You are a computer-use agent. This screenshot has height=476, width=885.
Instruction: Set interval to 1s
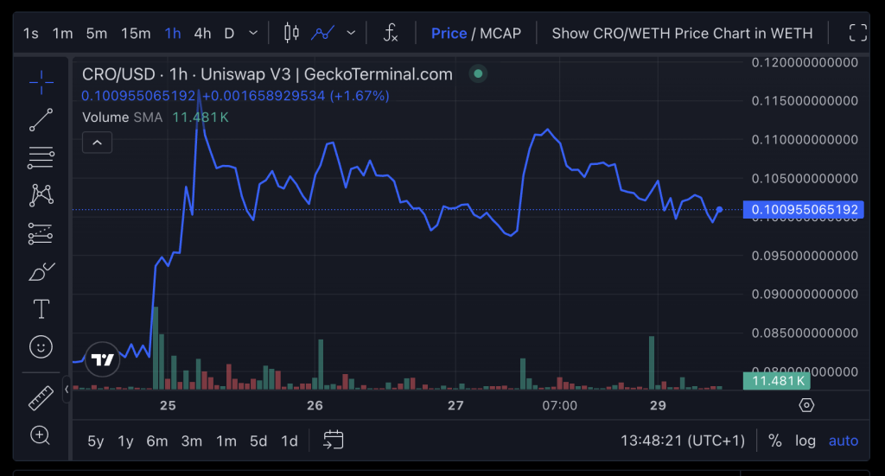31,34
